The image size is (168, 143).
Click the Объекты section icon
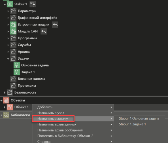6,100
